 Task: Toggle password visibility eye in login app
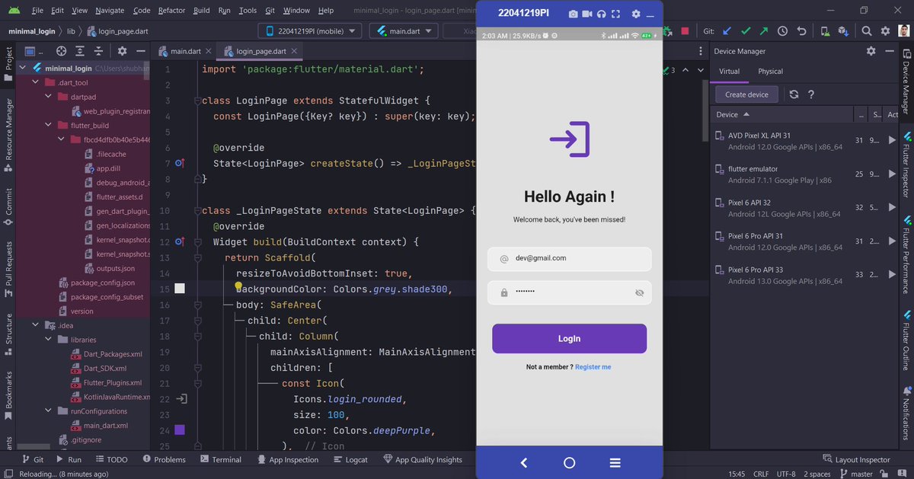pos(639,293)
